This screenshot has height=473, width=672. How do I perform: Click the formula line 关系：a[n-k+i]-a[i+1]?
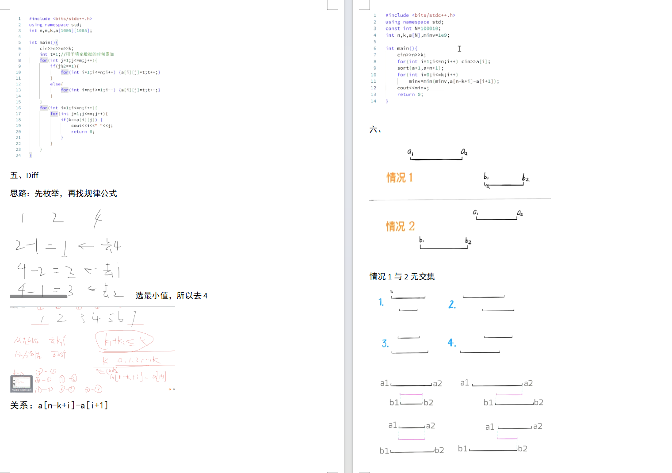pyautogui.click(x=59, y=405)
